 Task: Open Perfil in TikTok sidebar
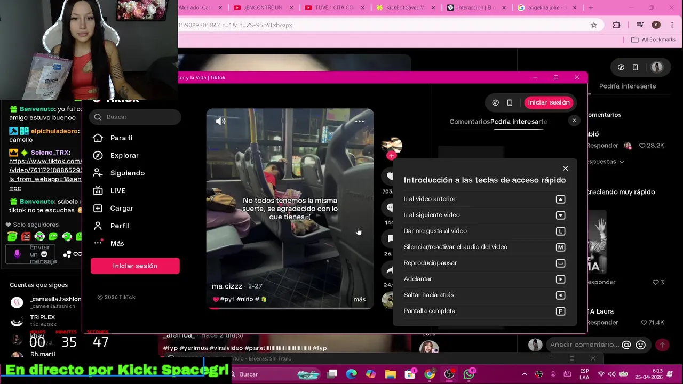pyautogui.click(x=120, y=226)
